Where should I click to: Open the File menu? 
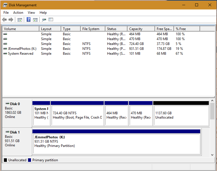(6, 13)
